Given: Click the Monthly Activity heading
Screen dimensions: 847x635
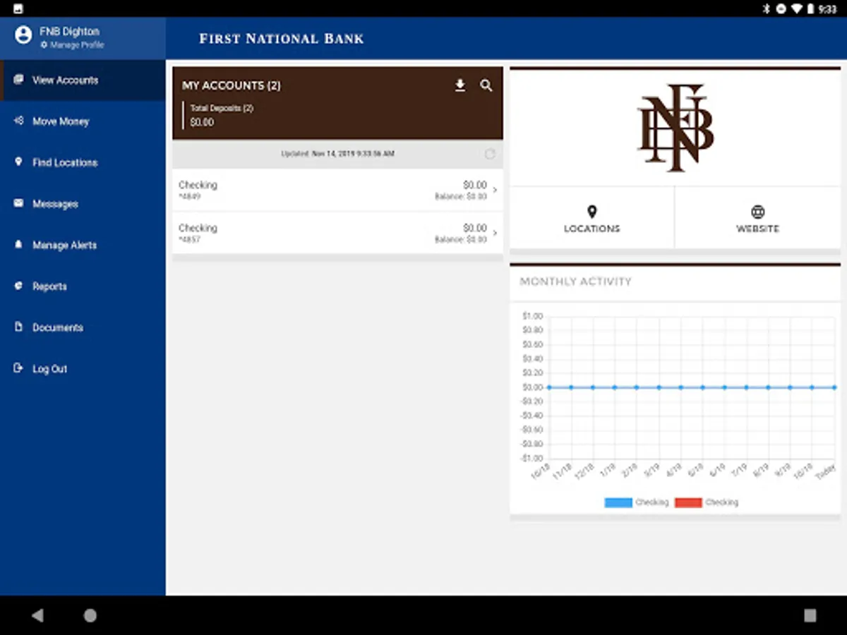Looking at the screenshot, I should [575, 282].
